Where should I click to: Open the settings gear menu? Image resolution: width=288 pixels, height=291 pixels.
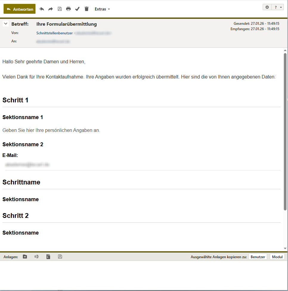pyautogui.click(x=267, y=7)
